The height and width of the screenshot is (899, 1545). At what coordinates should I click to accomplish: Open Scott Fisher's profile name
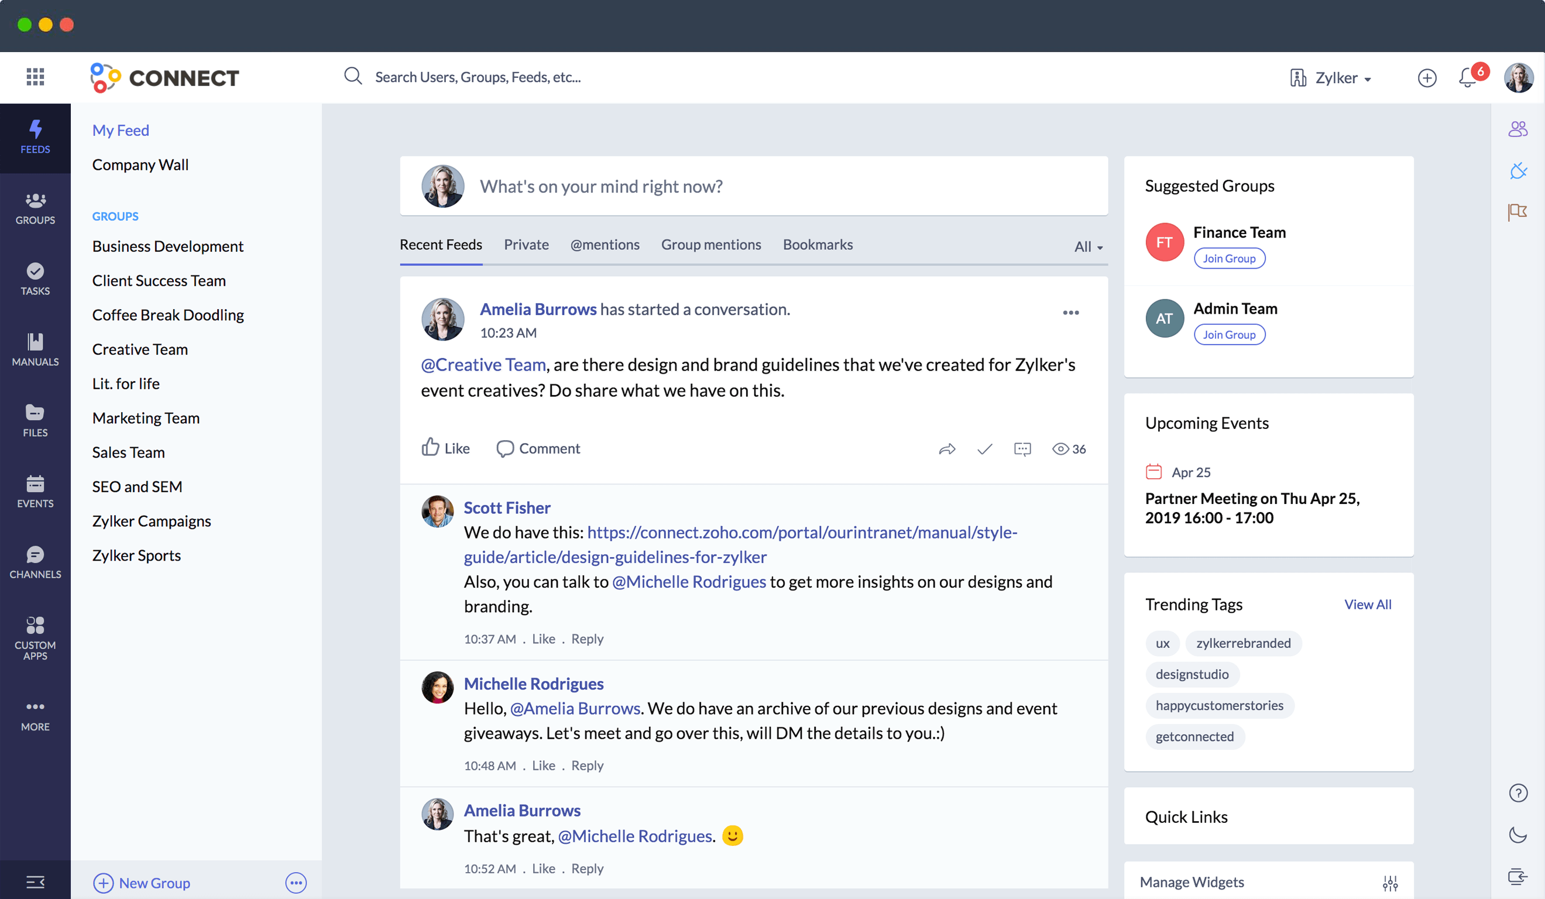(507, 508)
